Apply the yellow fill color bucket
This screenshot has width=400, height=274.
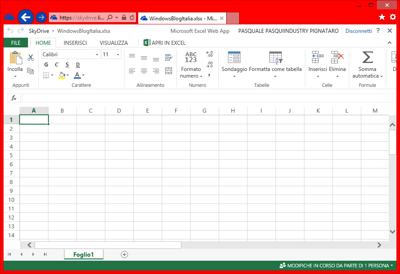[x=62, y=75]
